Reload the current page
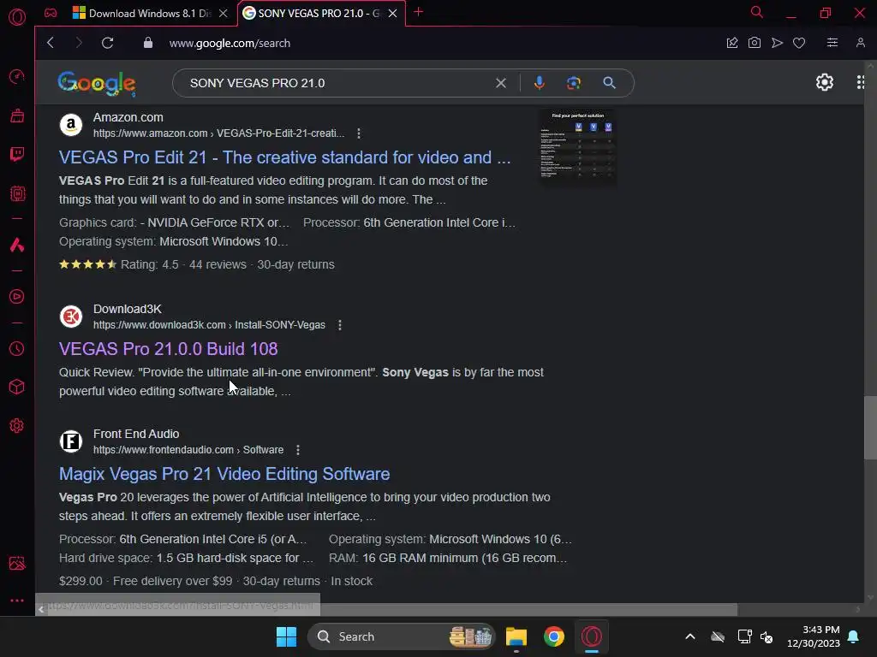Viewport: 877px width, 657px height. 107,43
